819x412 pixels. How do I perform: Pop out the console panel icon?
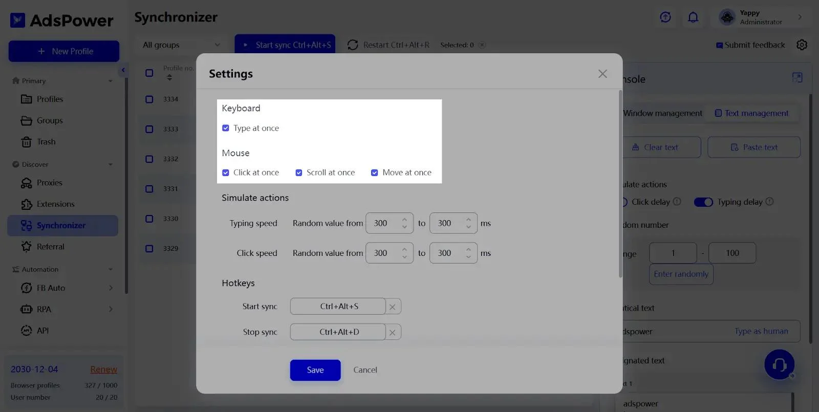pyautogui.click(x=797, y=78)
